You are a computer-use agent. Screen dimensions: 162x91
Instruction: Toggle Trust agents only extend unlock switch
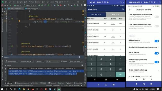(x=157, y=17)
